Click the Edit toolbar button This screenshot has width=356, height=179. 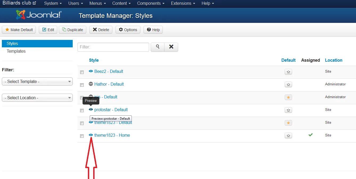[48, 30]
